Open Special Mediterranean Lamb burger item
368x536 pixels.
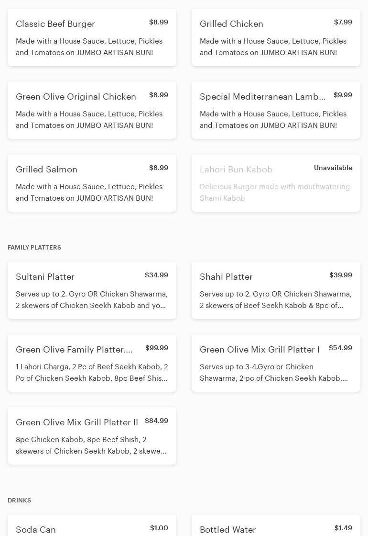(x=276, y=110)
